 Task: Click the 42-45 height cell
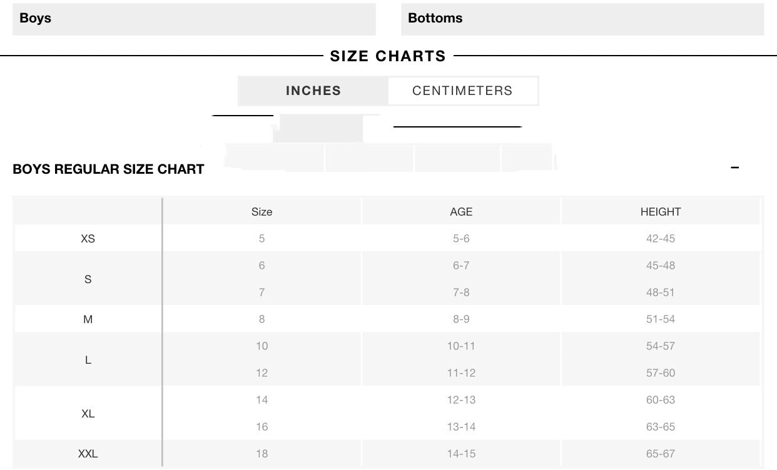coord(661,239)
